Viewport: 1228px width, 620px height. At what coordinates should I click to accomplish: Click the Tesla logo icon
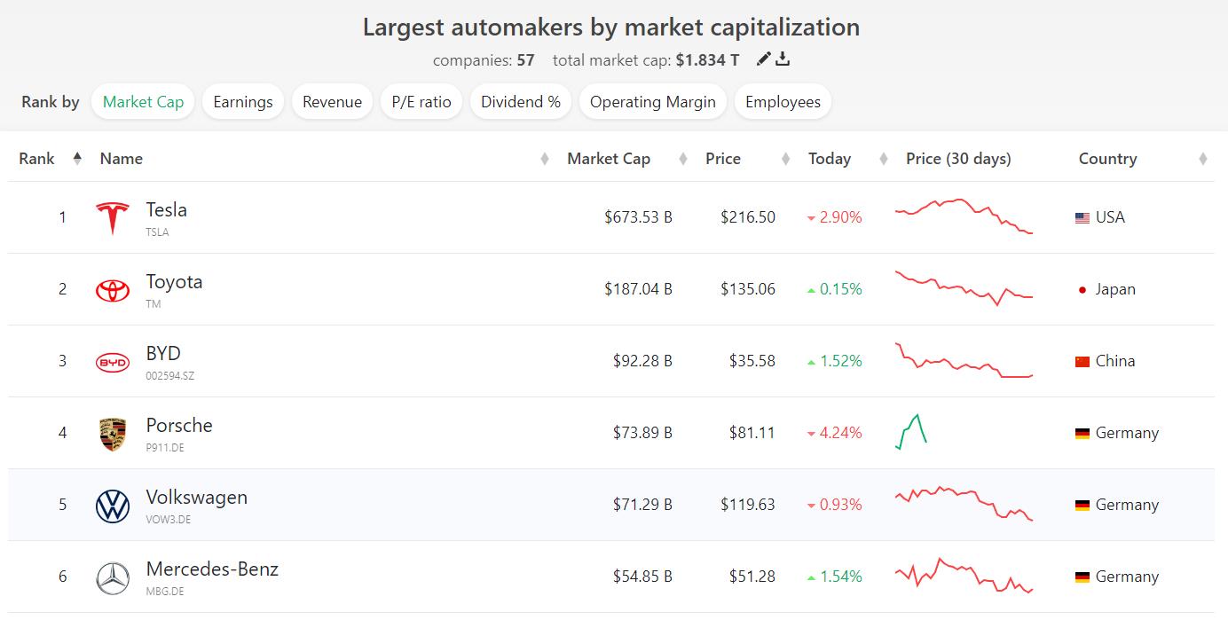113,218
